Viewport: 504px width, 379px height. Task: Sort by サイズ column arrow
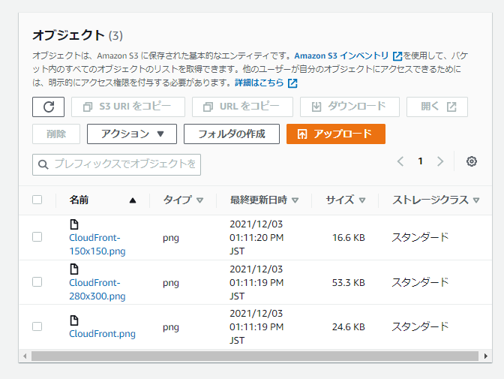click(x=362, y=200)
